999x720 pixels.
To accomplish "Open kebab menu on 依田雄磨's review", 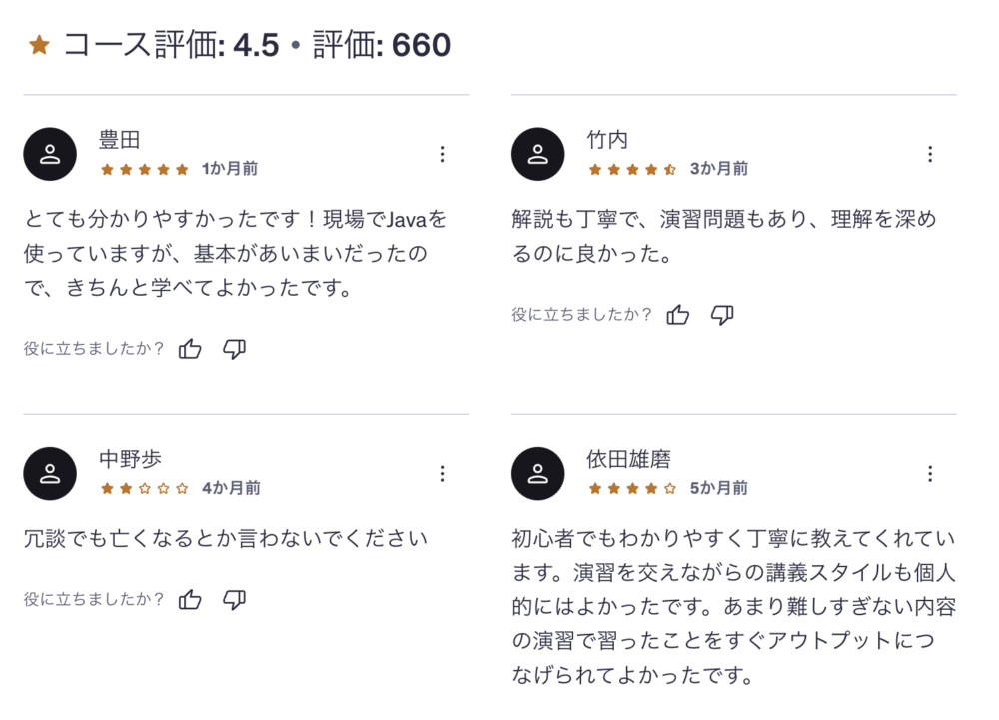I will coord(930,473).
